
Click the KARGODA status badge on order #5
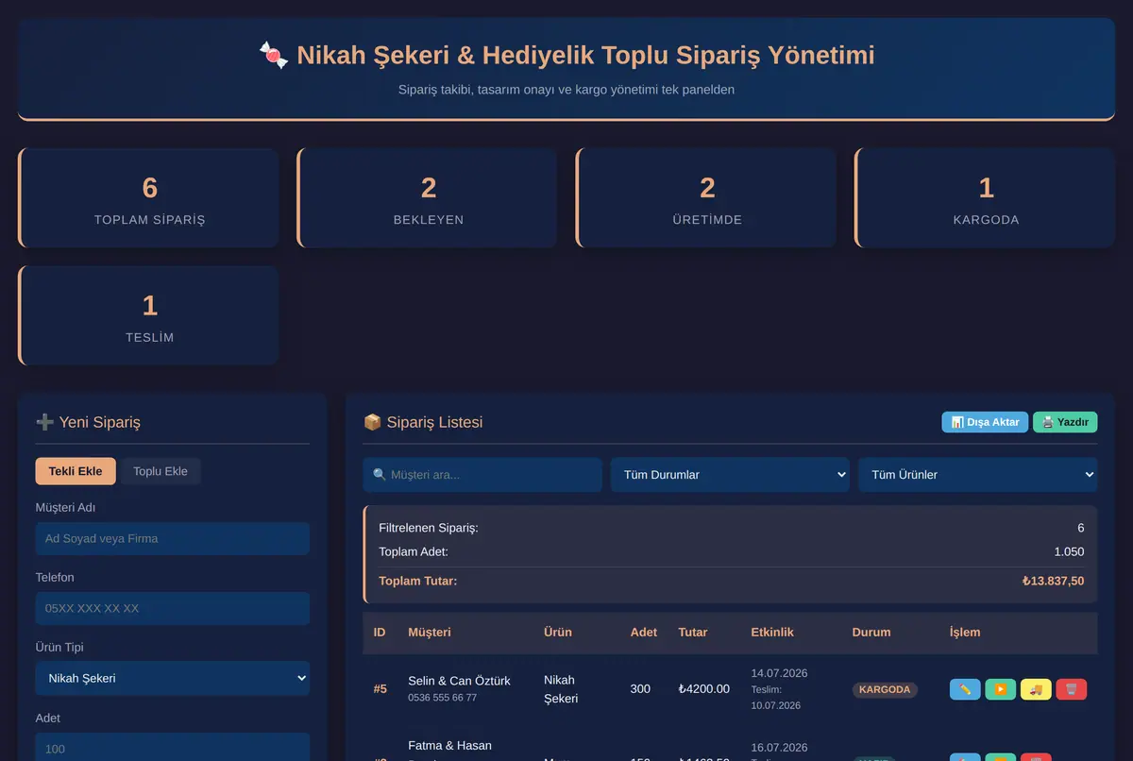click(x=885, y=690)
